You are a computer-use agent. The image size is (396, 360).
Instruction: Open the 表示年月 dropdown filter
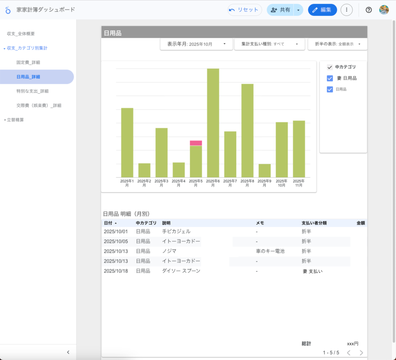[x=196, y=44]
